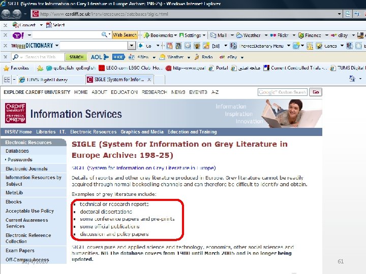Click ABOUT in Cardiff top navigation
366x274 pixels.
coord(99,92)
